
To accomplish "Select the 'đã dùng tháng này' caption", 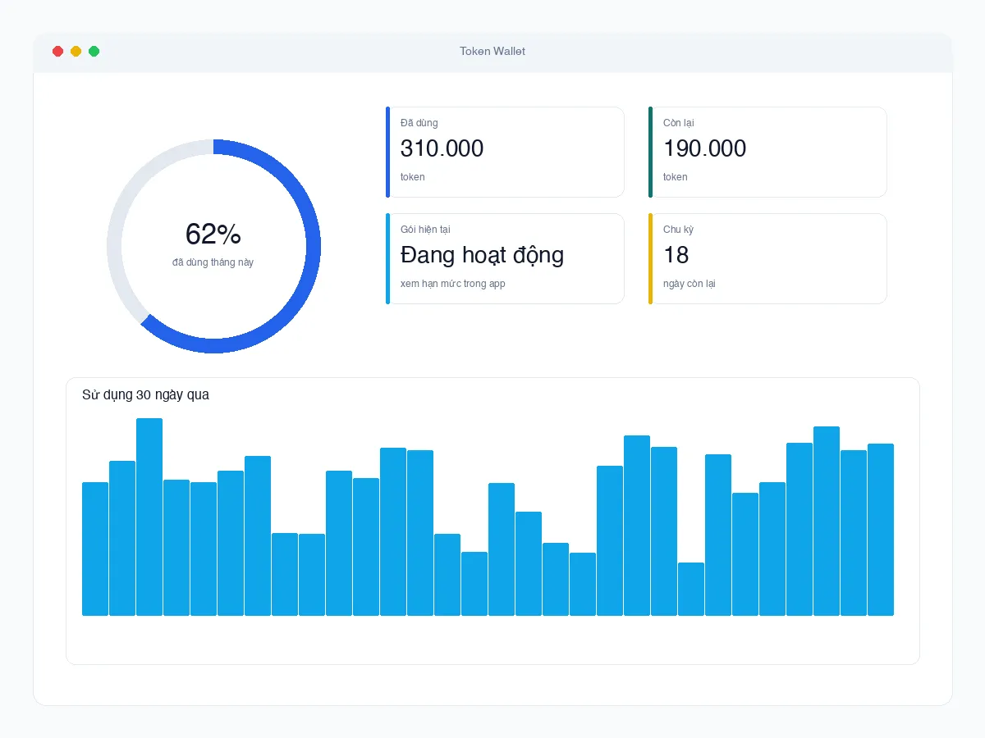I will point(213,262).
